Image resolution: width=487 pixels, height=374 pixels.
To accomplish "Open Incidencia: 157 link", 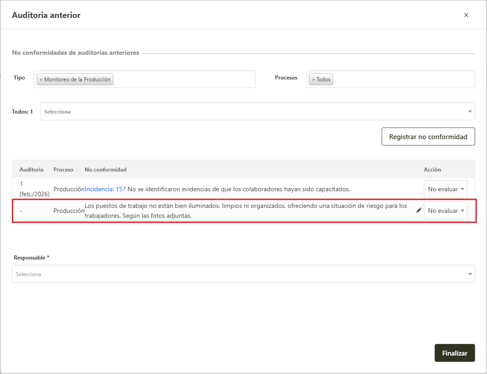I will 105,189.
